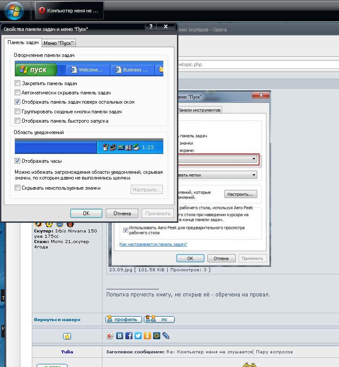This screenshot has width=339, height=367.
Task: Click the LiveJournal pencil share icon
Action: click(166, 336)
